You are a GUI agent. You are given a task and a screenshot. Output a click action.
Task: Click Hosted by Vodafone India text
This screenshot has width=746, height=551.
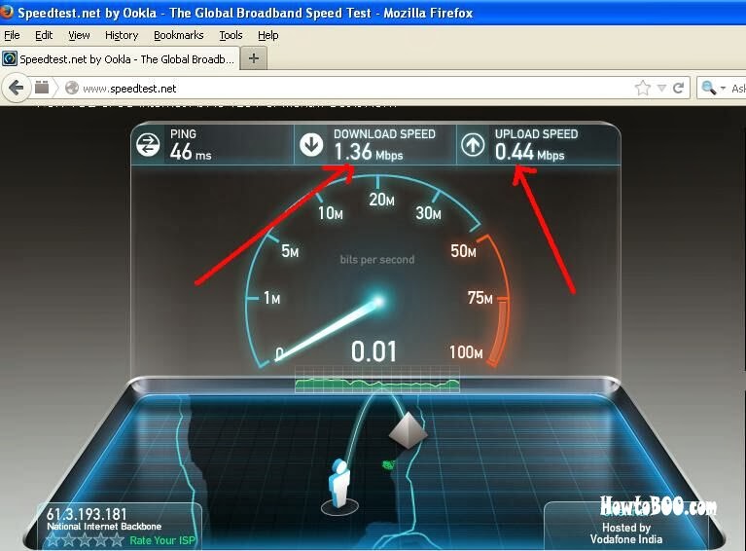click(x=626, y=533)
